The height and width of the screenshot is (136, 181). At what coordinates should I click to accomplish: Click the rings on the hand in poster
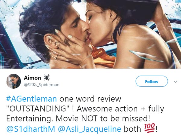(57, 44)
